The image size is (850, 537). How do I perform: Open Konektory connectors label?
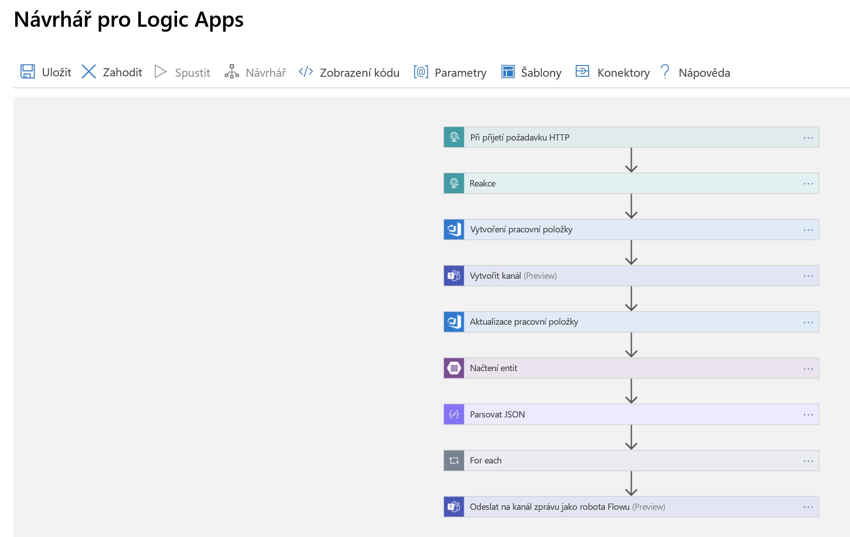623,73
